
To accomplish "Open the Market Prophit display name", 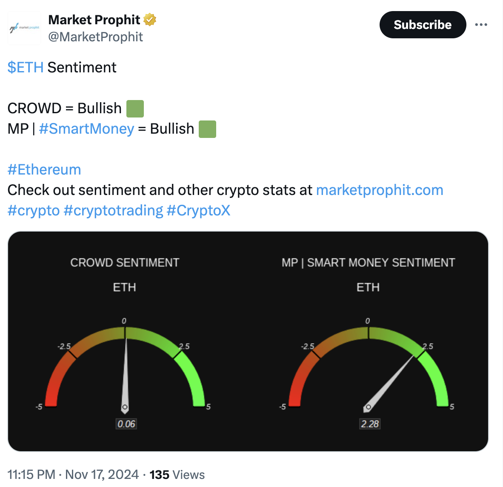I will click(x=94, y=20).
